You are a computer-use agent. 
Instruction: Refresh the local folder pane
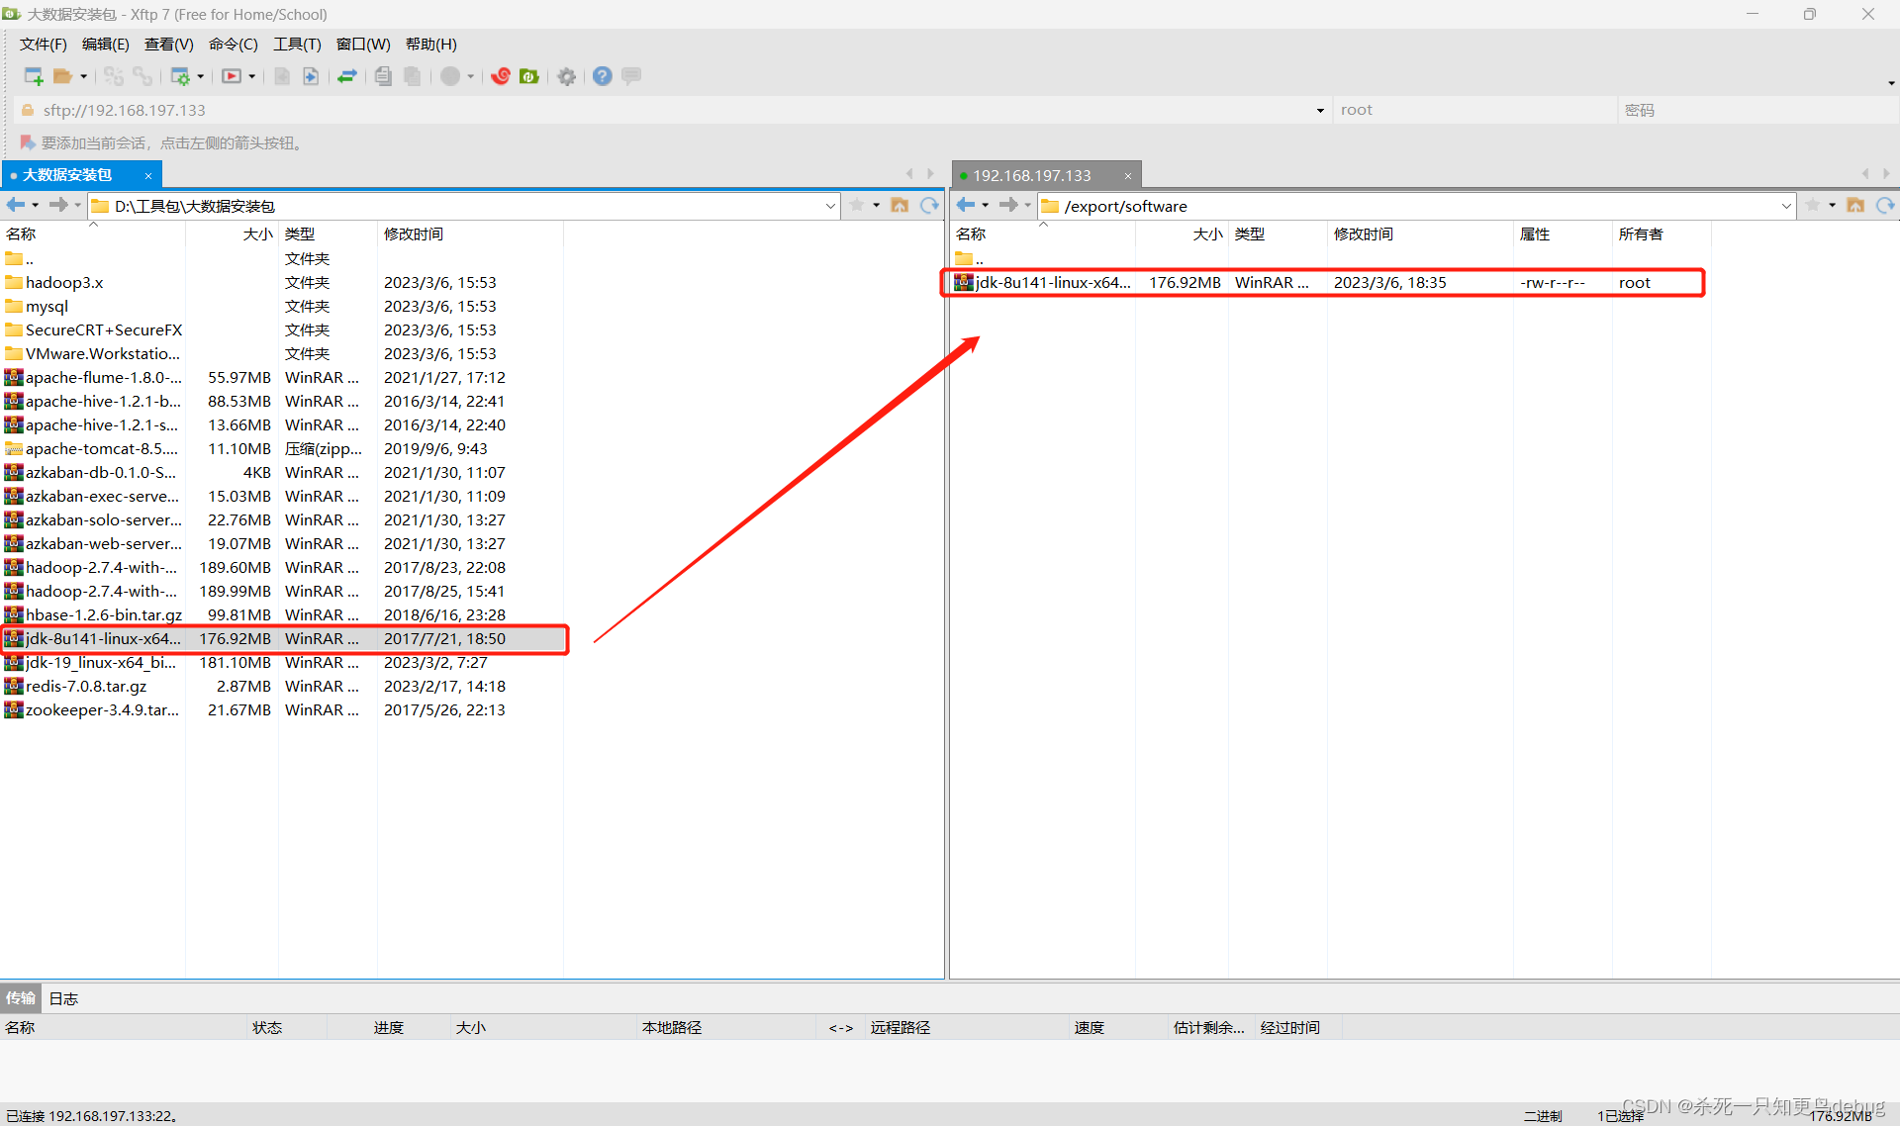coord(929,205)
